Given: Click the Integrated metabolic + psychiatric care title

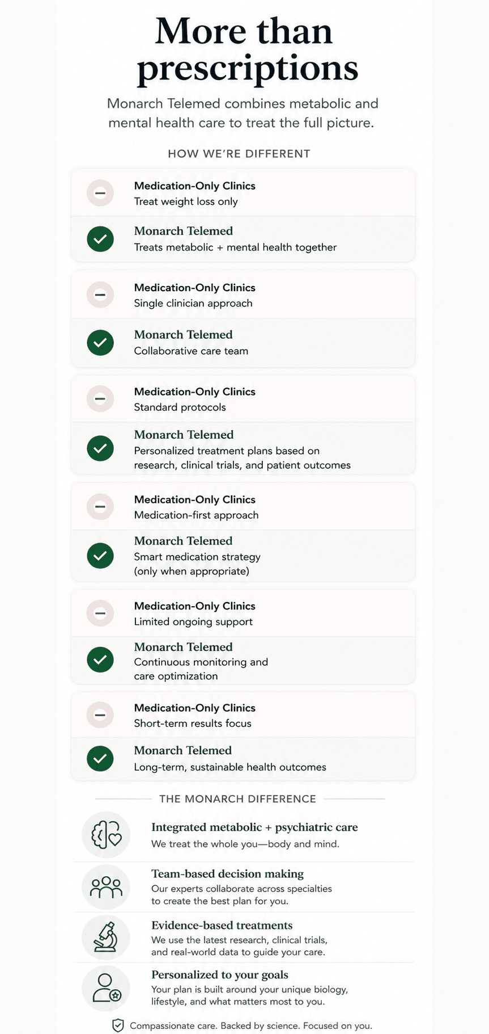Looking at the screenshot, I should pyautogui.click(x=254, y=827).
